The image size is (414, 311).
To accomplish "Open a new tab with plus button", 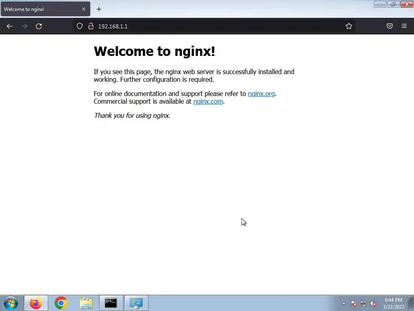I will tap(99, 9).
